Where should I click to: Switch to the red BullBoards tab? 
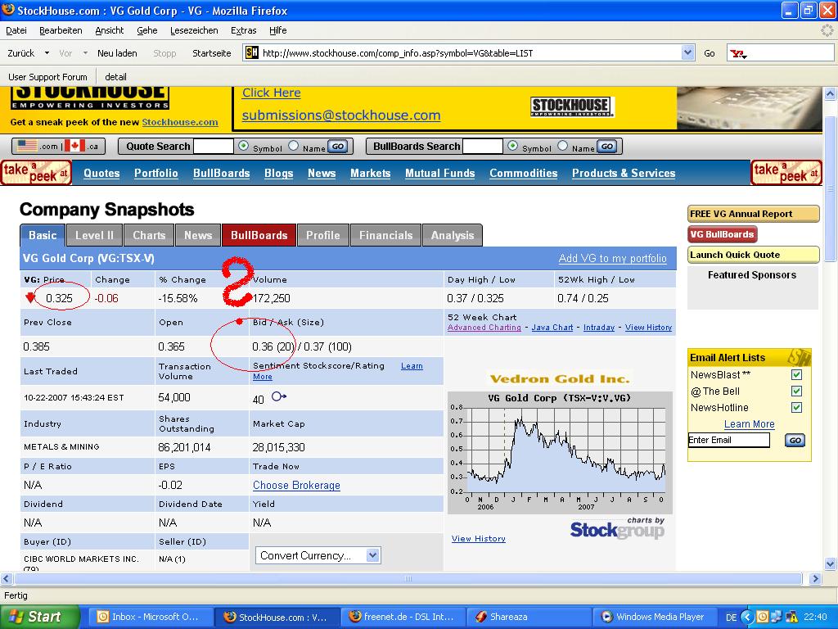pos(259,235)
